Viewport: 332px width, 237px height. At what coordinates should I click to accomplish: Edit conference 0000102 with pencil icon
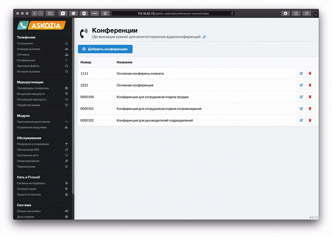(301, 120)
